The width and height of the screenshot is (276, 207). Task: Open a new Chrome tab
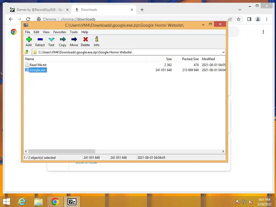coord(142,10)
